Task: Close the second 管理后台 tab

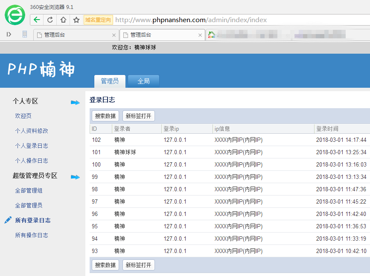Action: (x=200, y=35)
